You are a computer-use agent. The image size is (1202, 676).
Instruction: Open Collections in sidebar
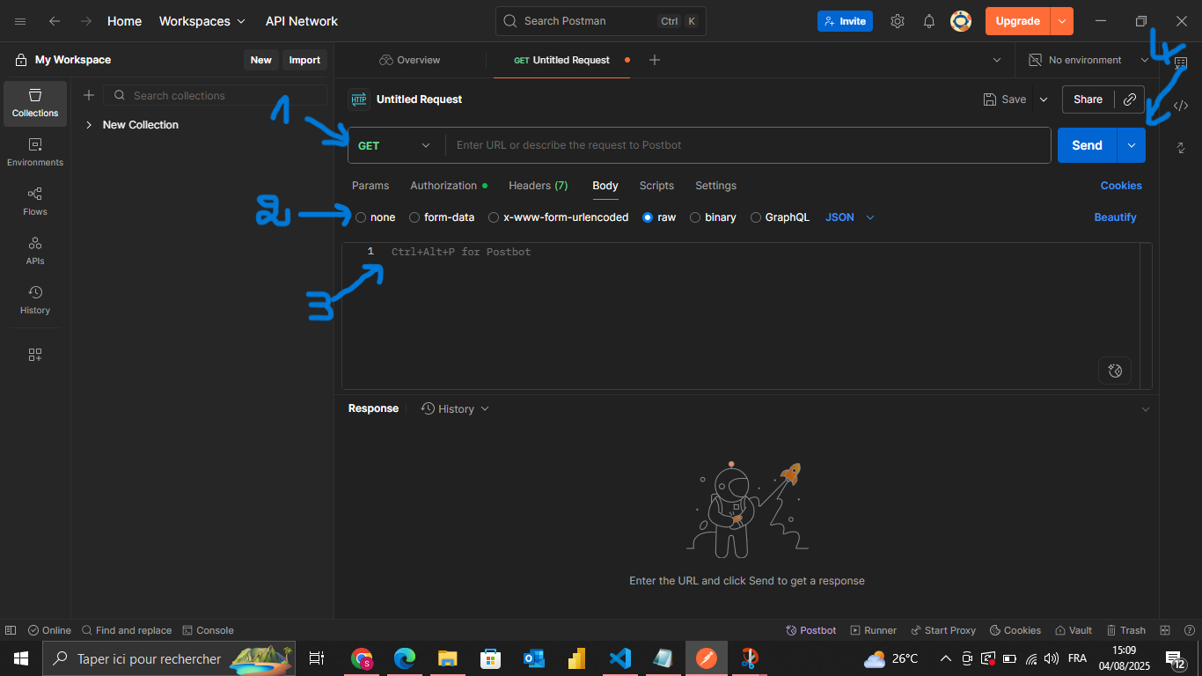(35, 103)
